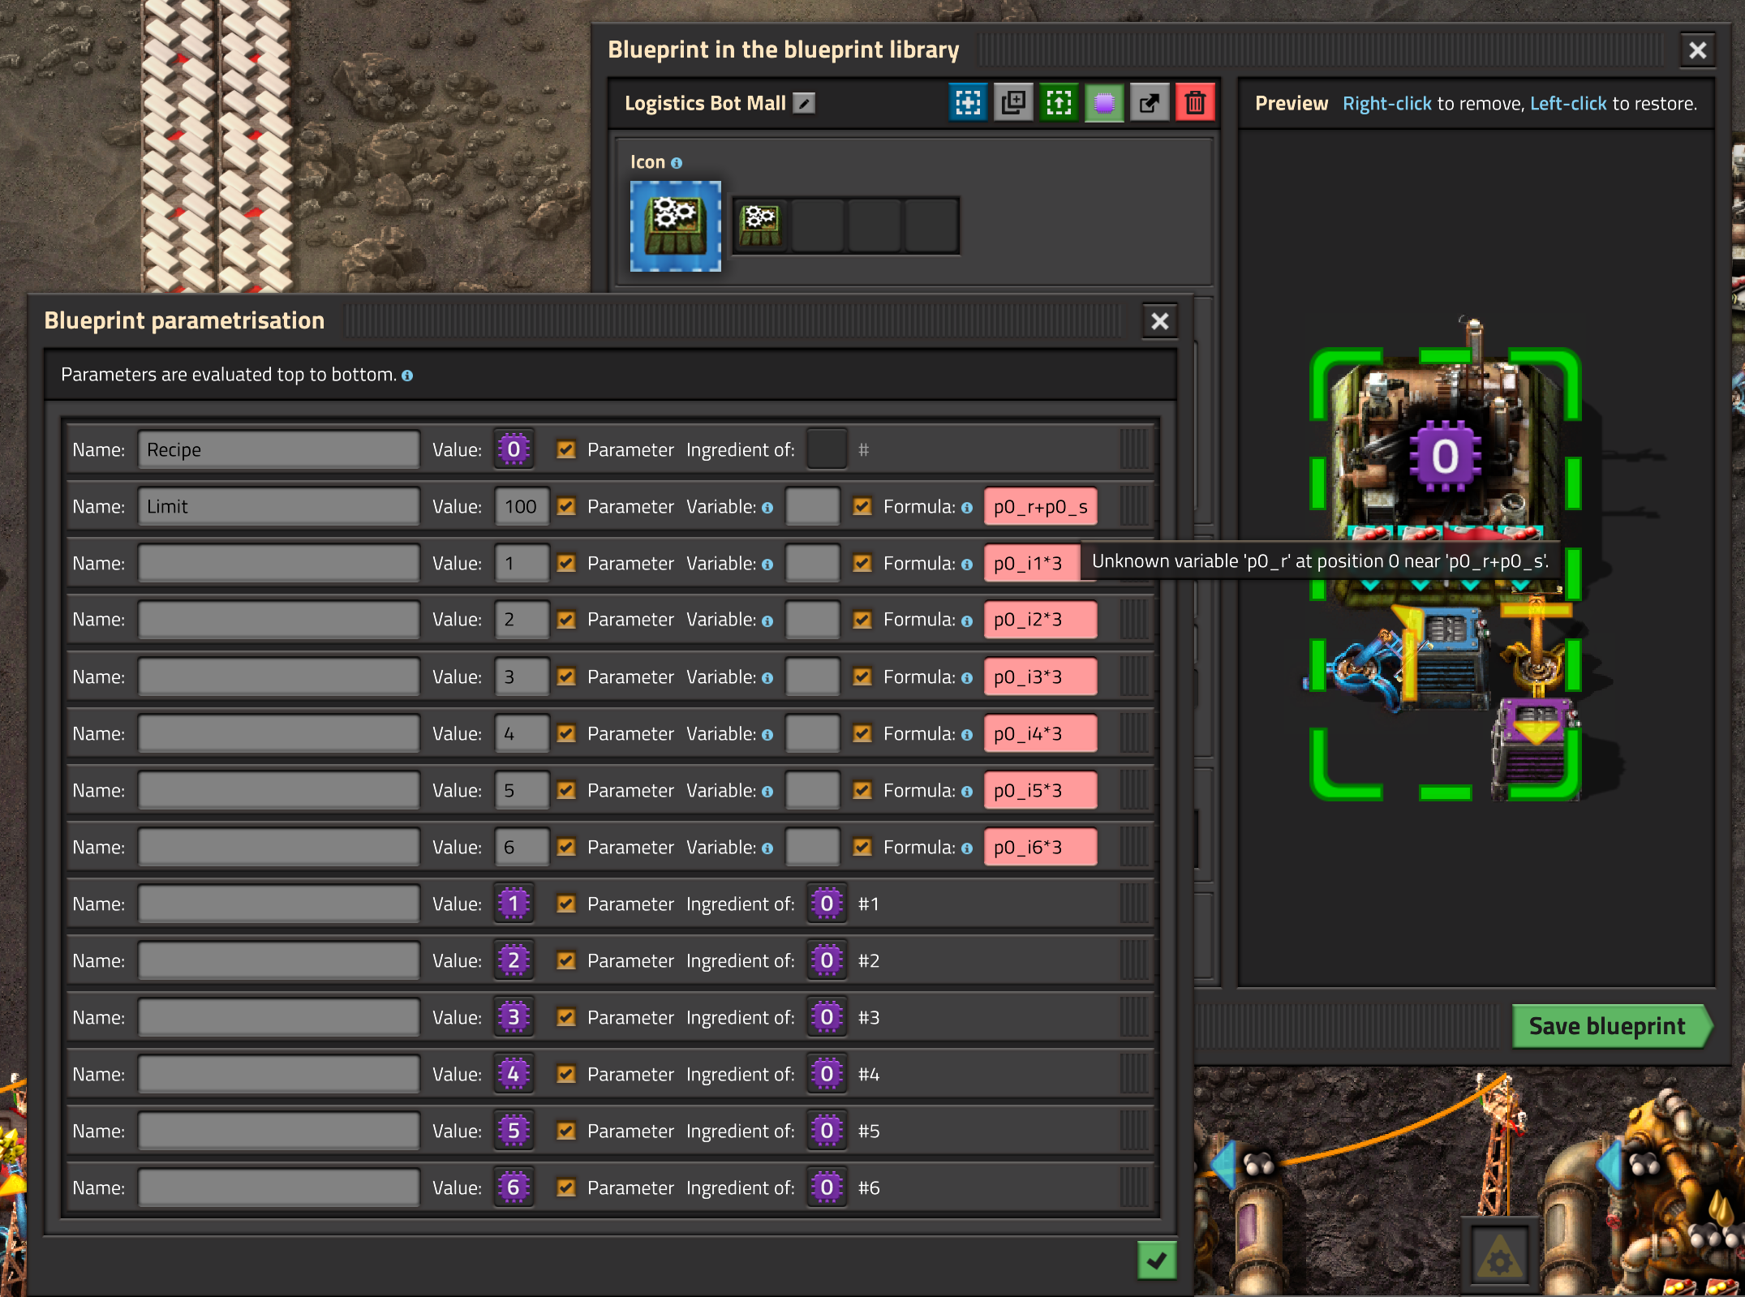
Task: Click the rename pencil icon beside Logistics Bot Mall
Action: tap(804, 103)
